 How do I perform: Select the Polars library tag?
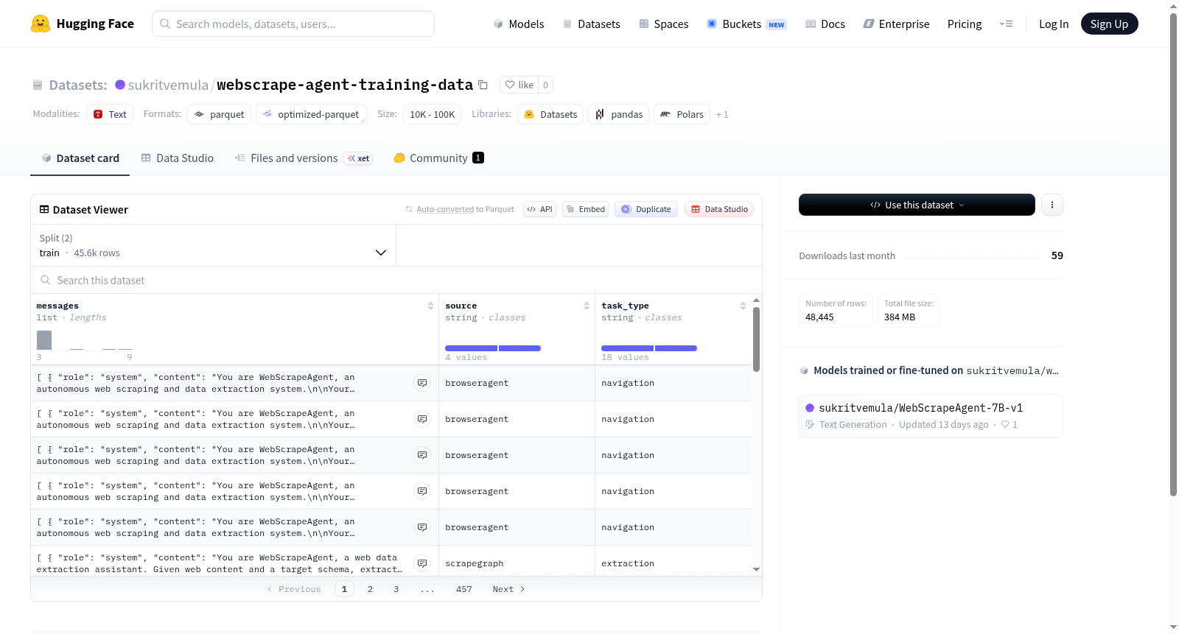pos(682,114)
